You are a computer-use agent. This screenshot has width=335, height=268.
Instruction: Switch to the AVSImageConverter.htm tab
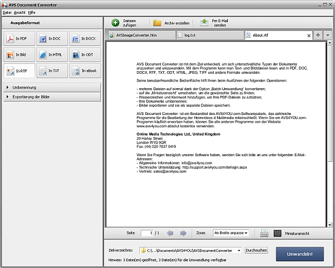pyautogui.click(x=141, y=35)
